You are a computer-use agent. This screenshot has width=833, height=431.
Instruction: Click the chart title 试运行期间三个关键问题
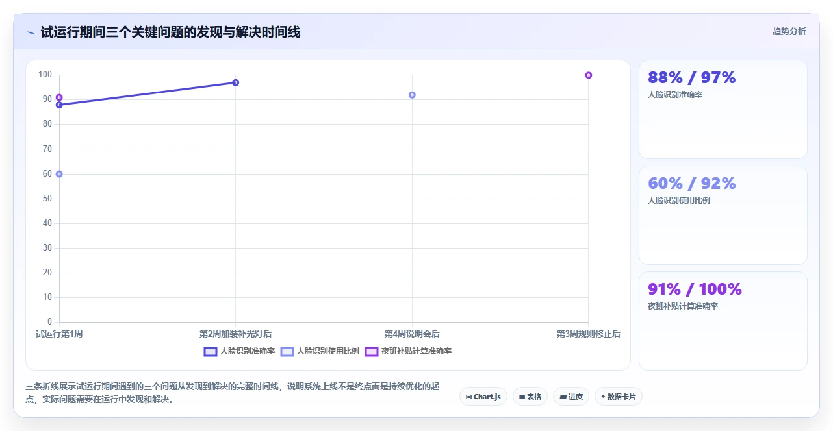tap(170, 32)
